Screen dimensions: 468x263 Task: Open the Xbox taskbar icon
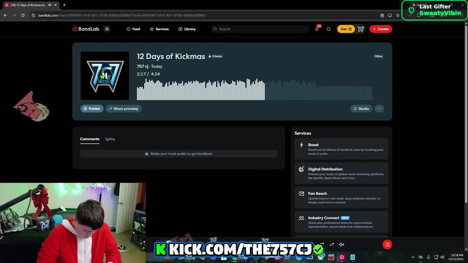click(321, 257)
